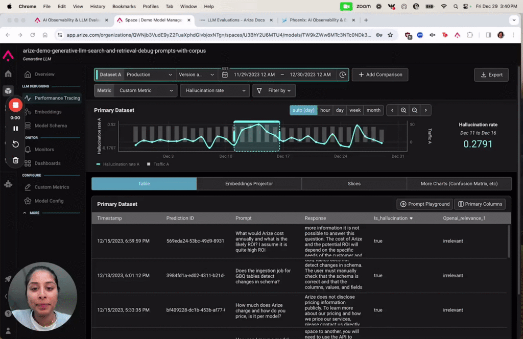Switch to Embeddings Projector tab
The image size is (523, 339).
[x=249, y=184]
